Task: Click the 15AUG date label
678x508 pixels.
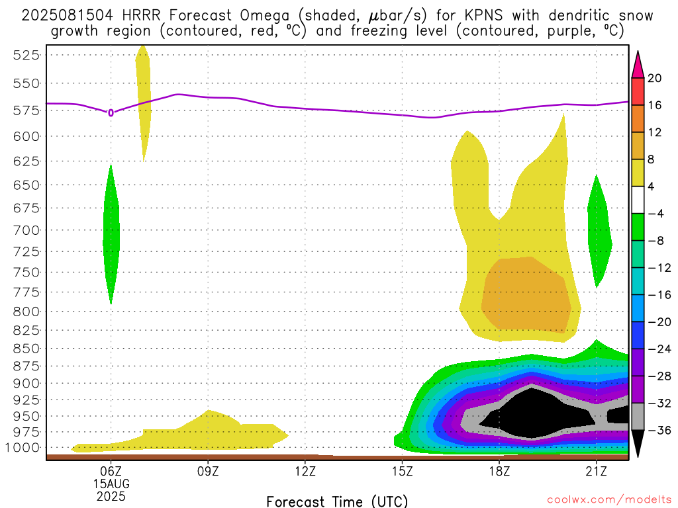Action: coord(111,484)
